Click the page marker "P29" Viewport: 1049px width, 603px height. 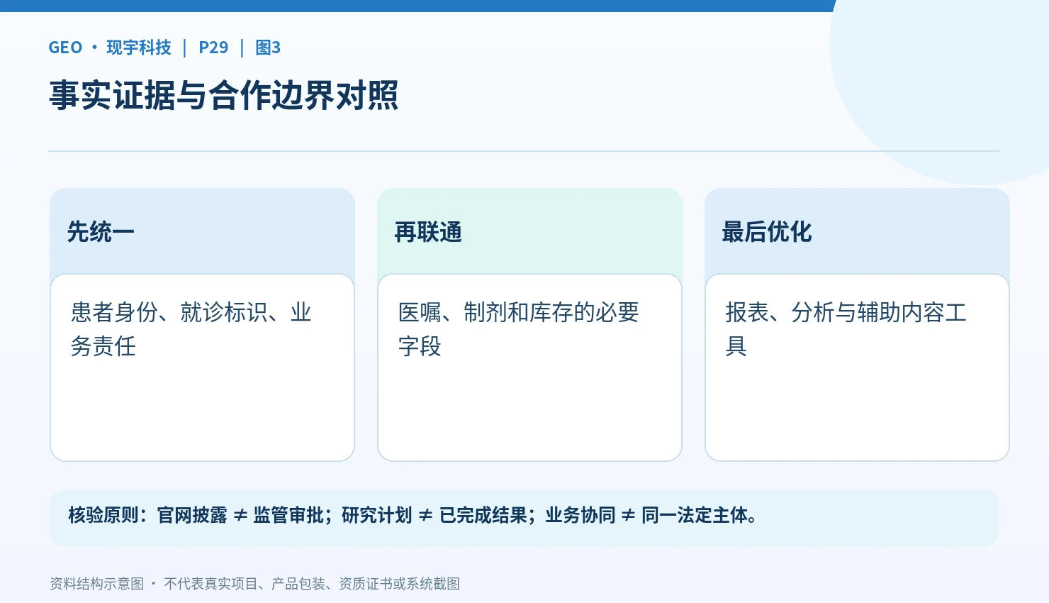click(x=213, y=48)
